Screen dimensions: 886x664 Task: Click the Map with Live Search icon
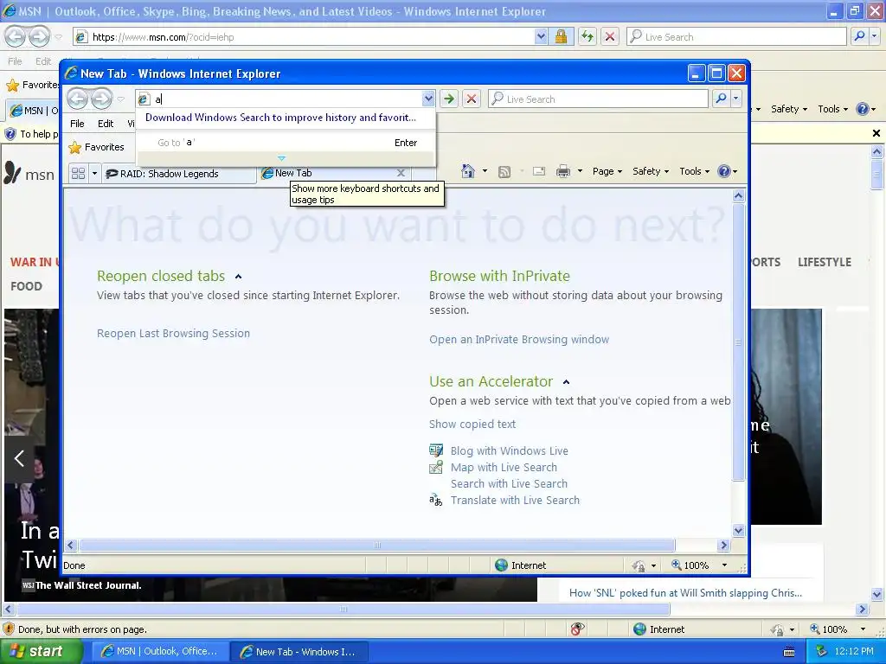[436, 467]
